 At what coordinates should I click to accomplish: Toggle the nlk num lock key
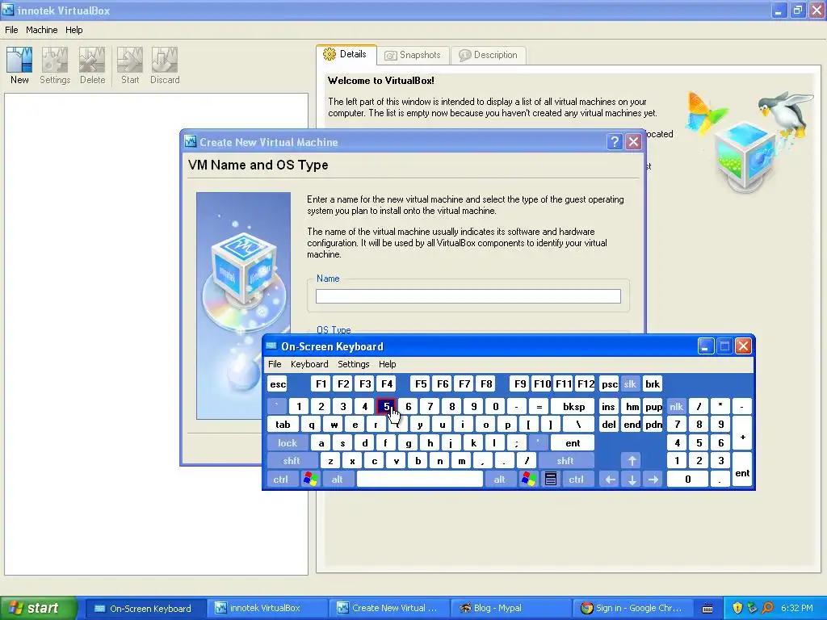point(677,407)
